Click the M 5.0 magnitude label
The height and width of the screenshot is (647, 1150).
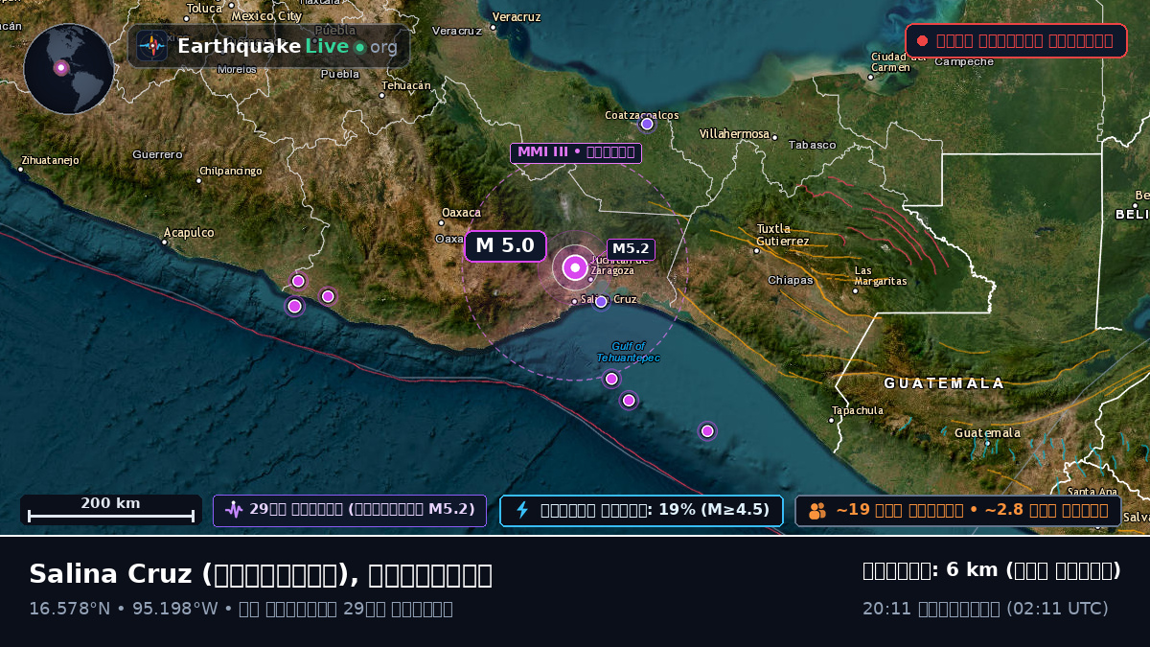[x=505, y=246]
